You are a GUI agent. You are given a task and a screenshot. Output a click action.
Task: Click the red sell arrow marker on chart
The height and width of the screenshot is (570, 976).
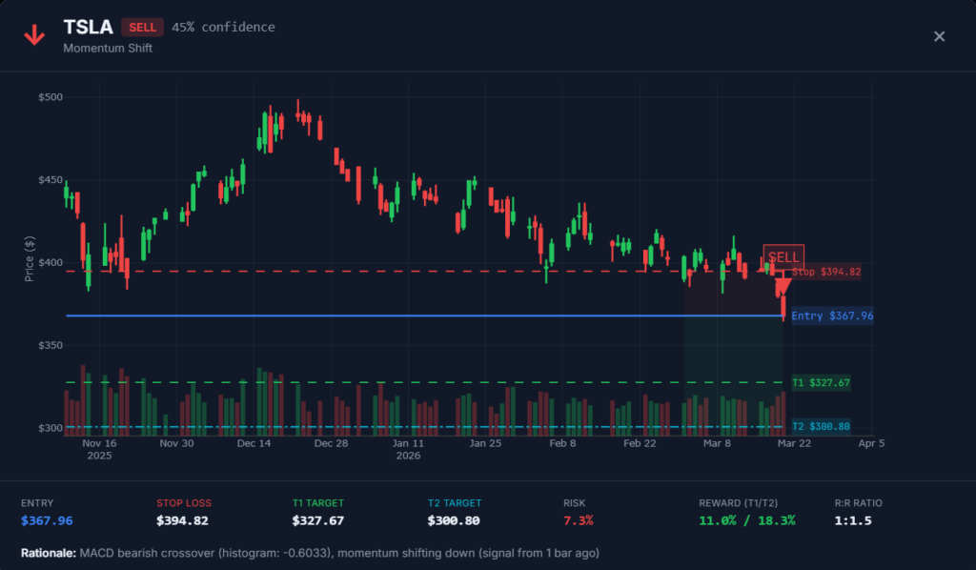pyautogui.click(x=783, y=288)
